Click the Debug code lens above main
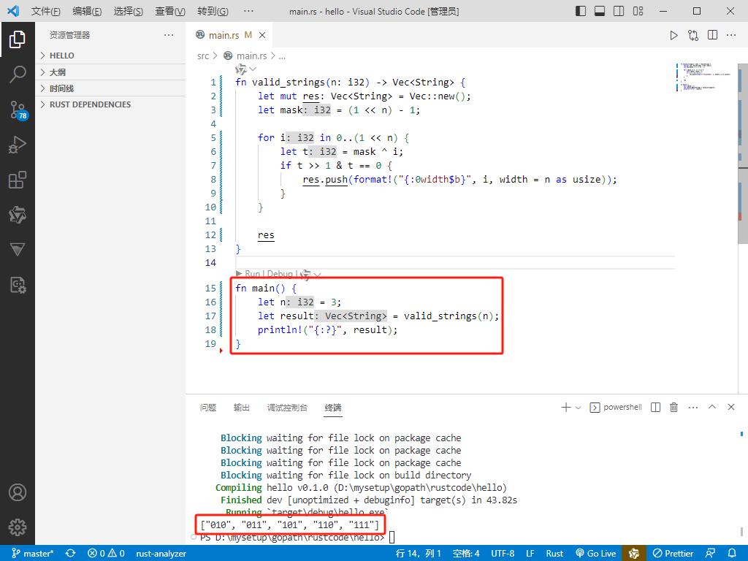Viewport: 748px width, 561px height. pos(280,274)
